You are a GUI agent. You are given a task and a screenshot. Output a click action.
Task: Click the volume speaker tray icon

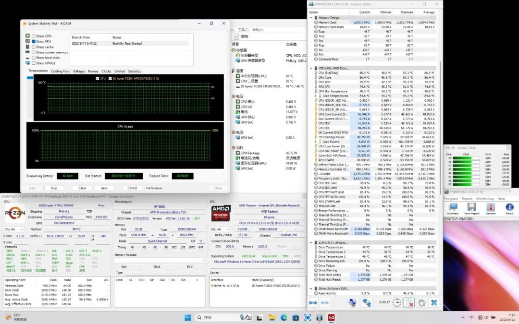[486, 317]
